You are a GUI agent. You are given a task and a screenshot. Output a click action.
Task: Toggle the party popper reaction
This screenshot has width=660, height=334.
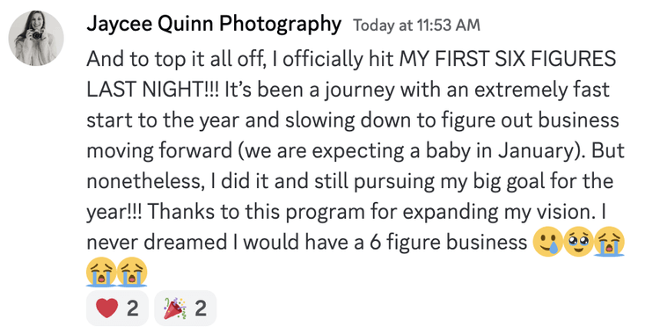186,308
